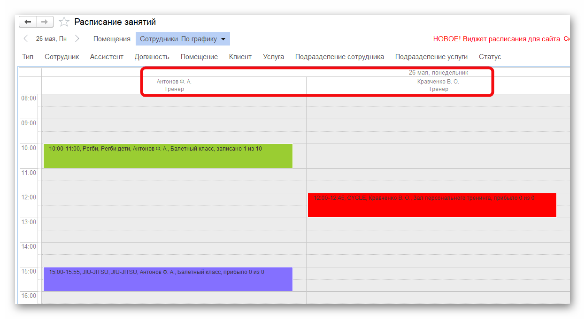This screenshot has height=319, width=585.
Task: Select the Сотрудники view mode
Action: [159, 39]
